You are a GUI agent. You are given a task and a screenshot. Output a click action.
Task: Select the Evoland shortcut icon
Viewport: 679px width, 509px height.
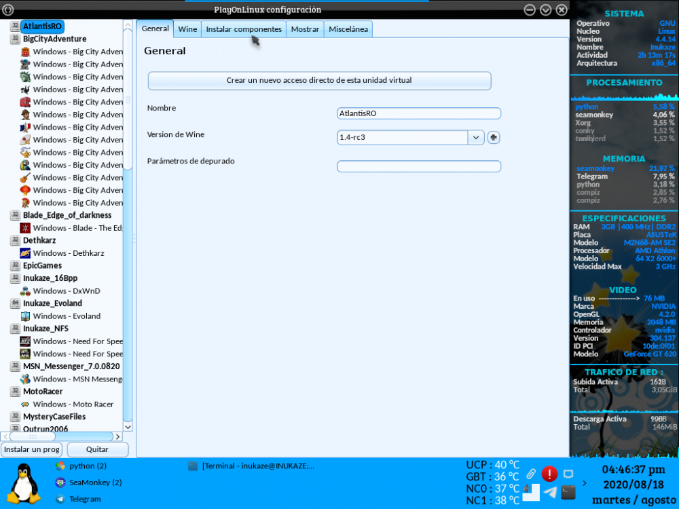pos(25,316)
